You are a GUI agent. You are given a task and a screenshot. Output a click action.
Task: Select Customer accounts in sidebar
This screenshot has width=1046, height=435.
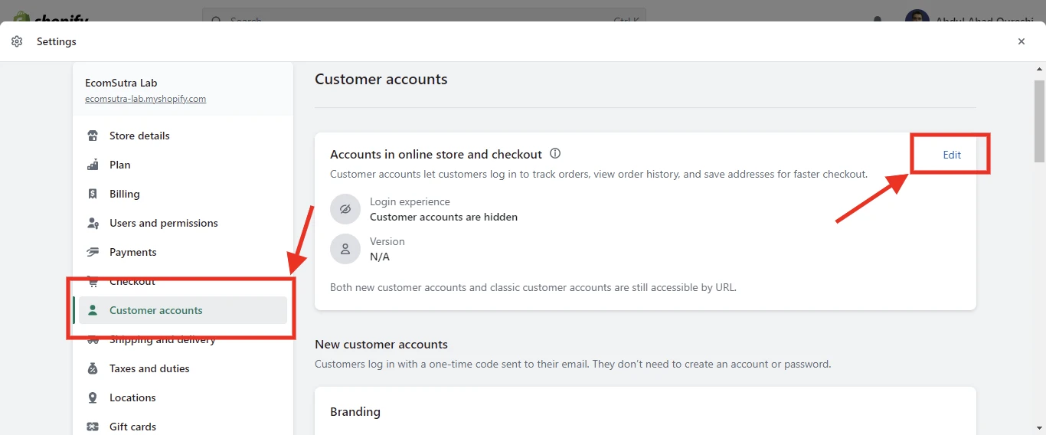click(183, 310)
